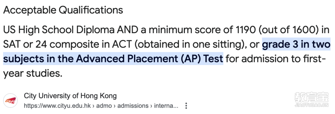Open the three-dot options menu beside URL
The height and width of the screenshot is (114, 335).
(186, 106)
